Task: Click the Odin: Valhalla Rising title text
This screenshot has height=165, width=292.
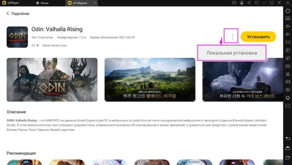Action: pyautogui.click(x=57, y=29)
